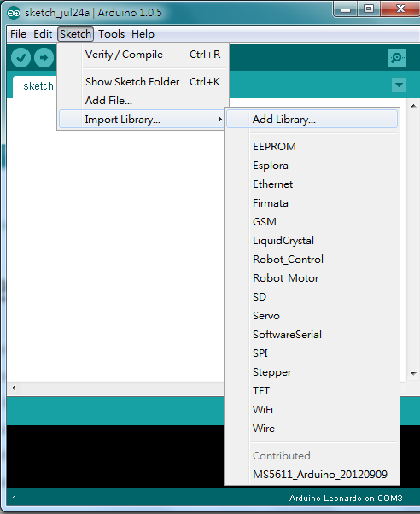The width and height of the screenshot is (420, 514).
Task: Import the Stepper library
Action: (x=312, y=372)
